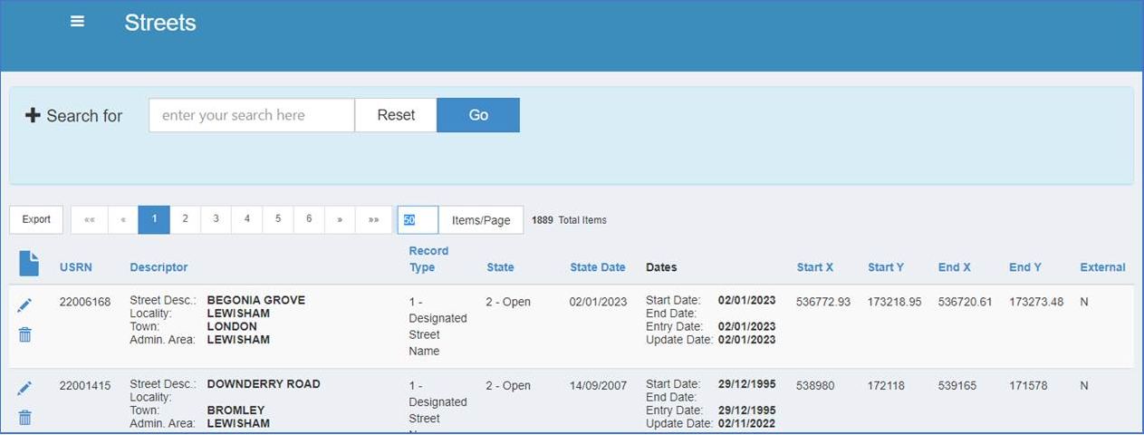Edit the DOWNDERRY ROAD street record
This screenshot has height=435, width=1144.
(25, 389)
